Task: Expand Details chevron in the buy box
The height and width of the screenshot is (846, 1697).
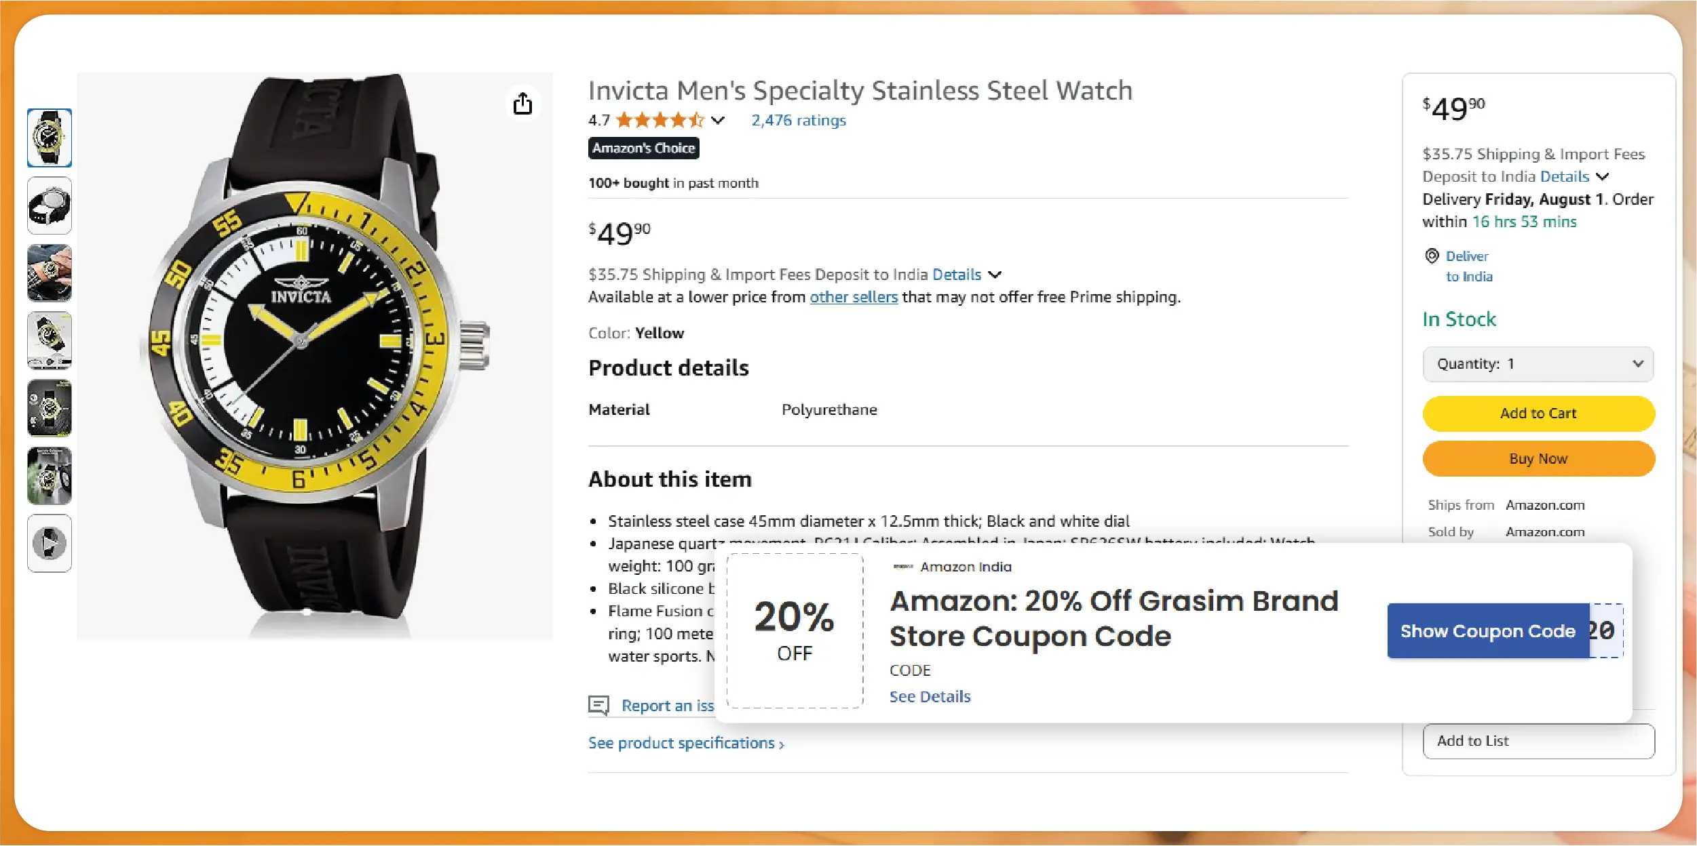Action: pyautogui.click(x=1603, y=177)
